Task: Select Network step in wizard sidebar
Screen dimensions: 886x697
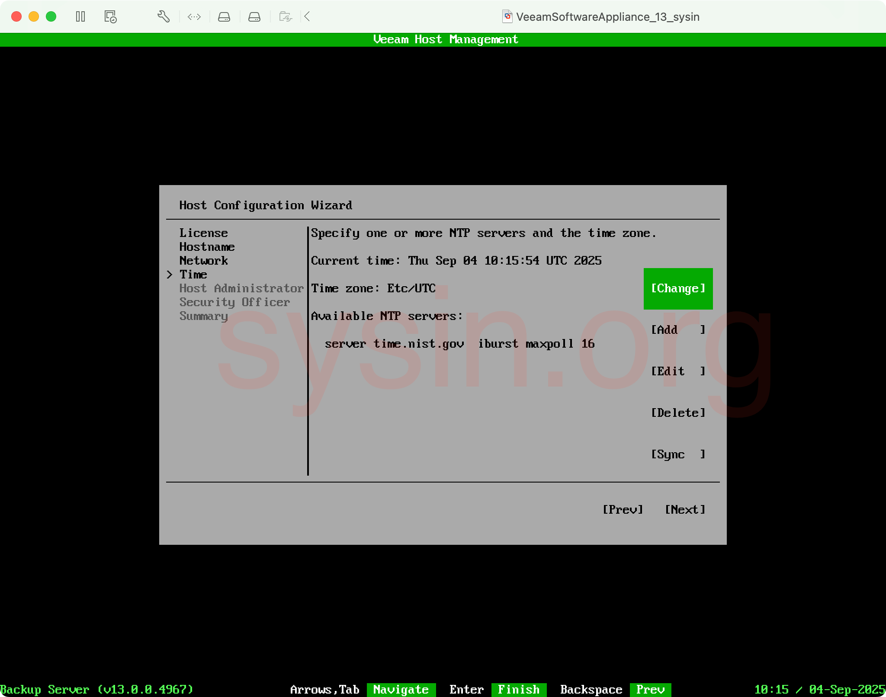Action: tap(203, 261)
